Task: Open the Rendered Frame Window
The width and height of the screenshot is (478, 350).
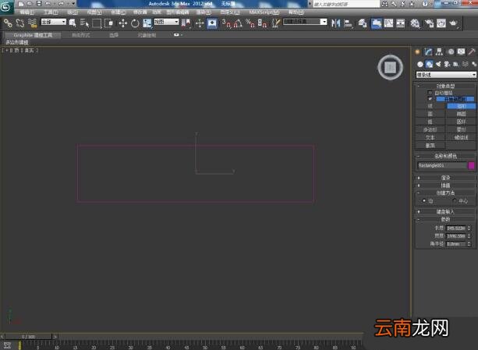Action: 441,23
